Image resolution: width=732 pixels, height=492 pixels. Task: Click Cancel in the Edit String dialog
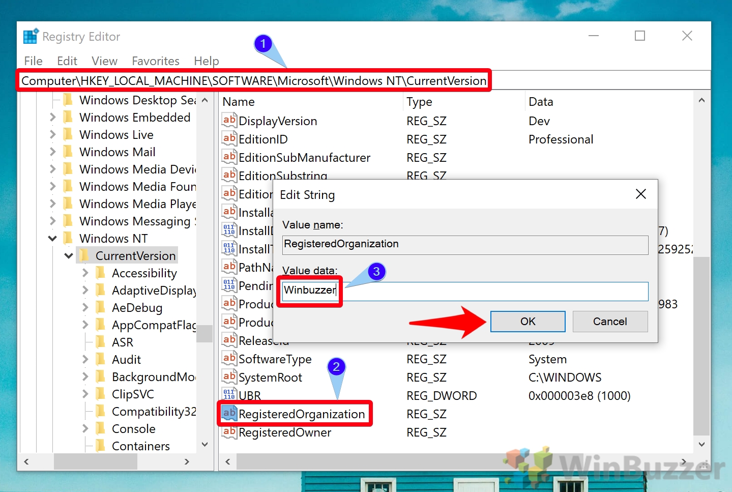click(x=610, y=321)
